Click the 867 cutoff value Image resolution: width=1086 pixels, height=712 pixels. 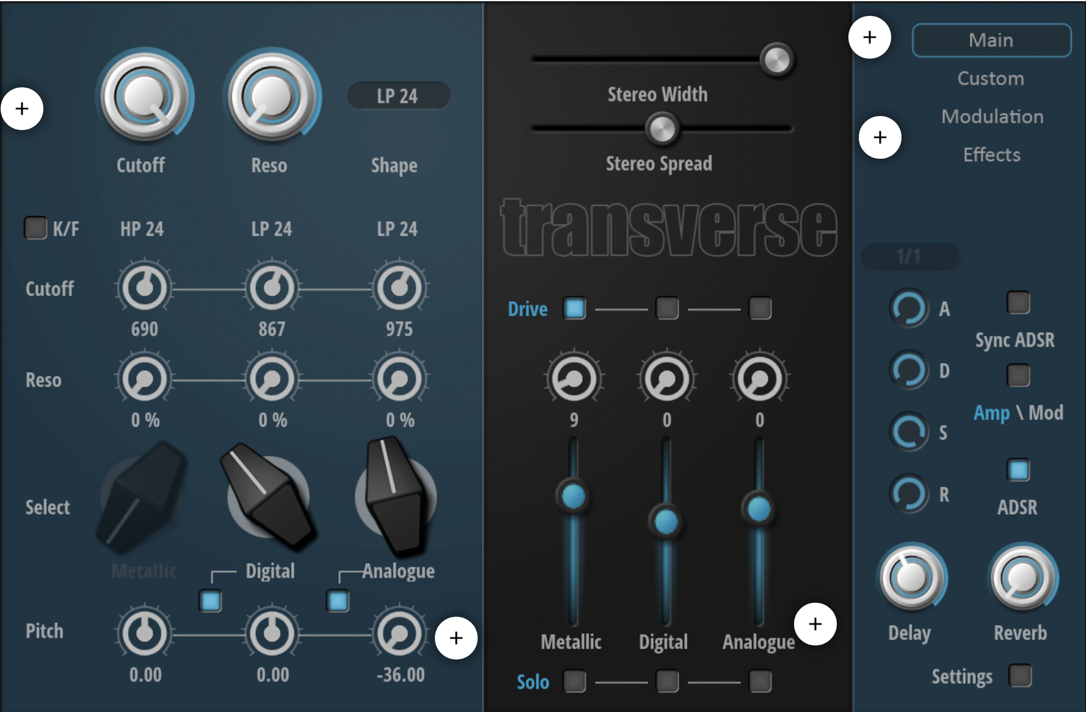click(x=272, y=330)
